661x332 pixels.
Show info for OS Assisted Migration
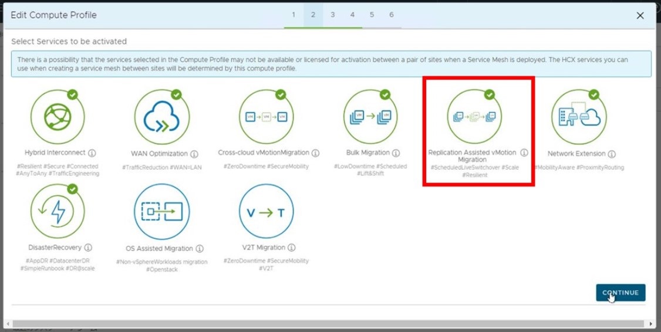click(200, 249)
